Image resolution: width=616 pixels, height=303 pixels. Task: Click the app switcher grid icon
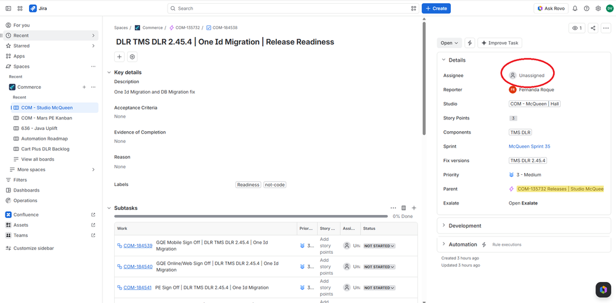click(20, 8)
